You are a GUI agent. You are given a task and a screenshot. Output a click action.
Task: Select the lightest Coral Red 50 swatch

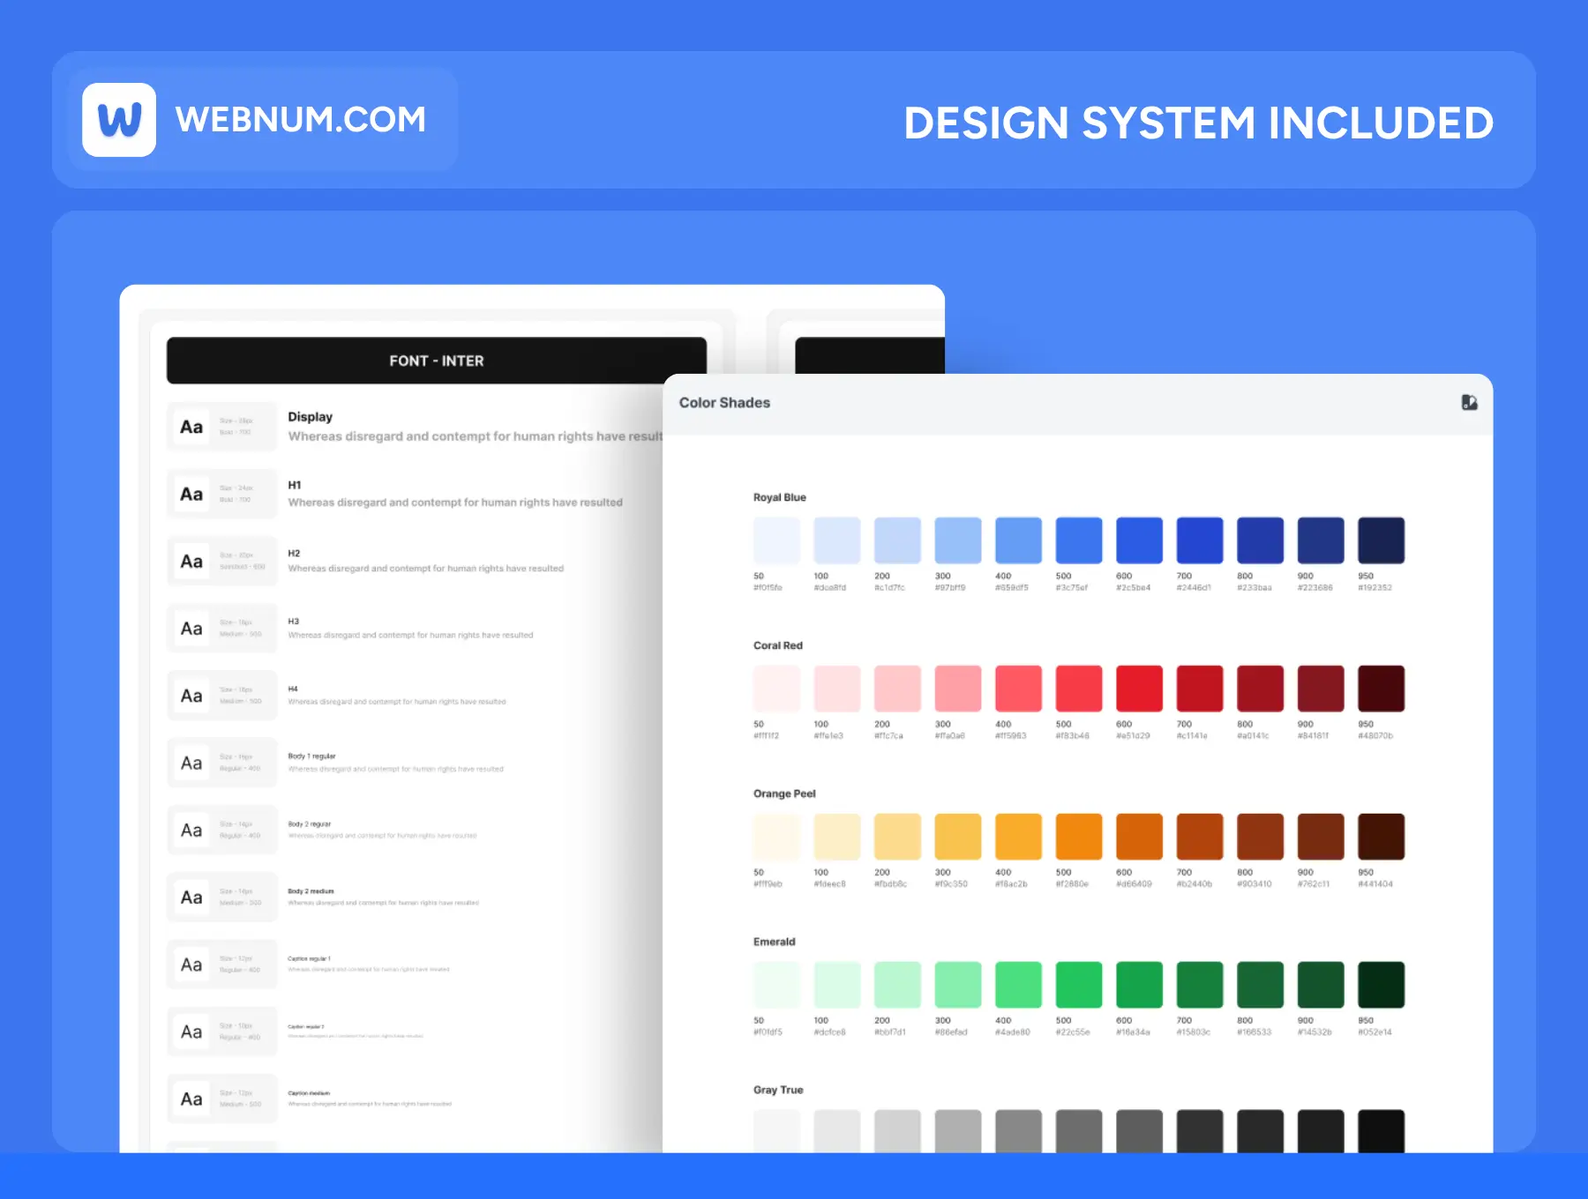tap(775, 688)
